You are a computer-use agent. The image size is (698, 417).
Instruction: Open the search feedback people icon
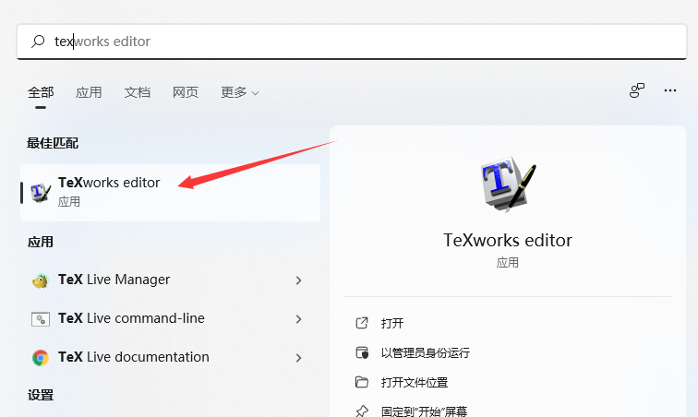(637, 90)
